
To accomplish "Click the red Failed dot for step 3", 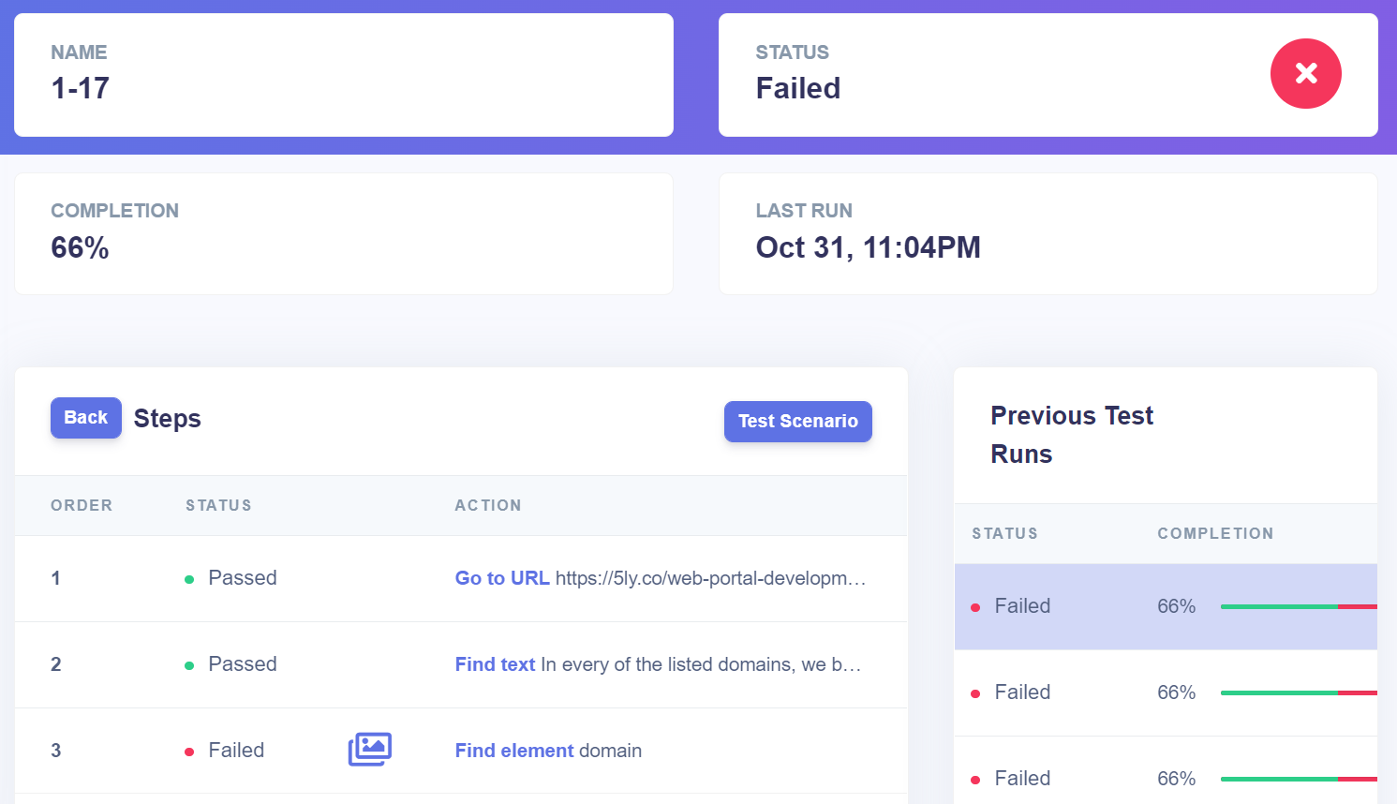I will tap(189, 752).
